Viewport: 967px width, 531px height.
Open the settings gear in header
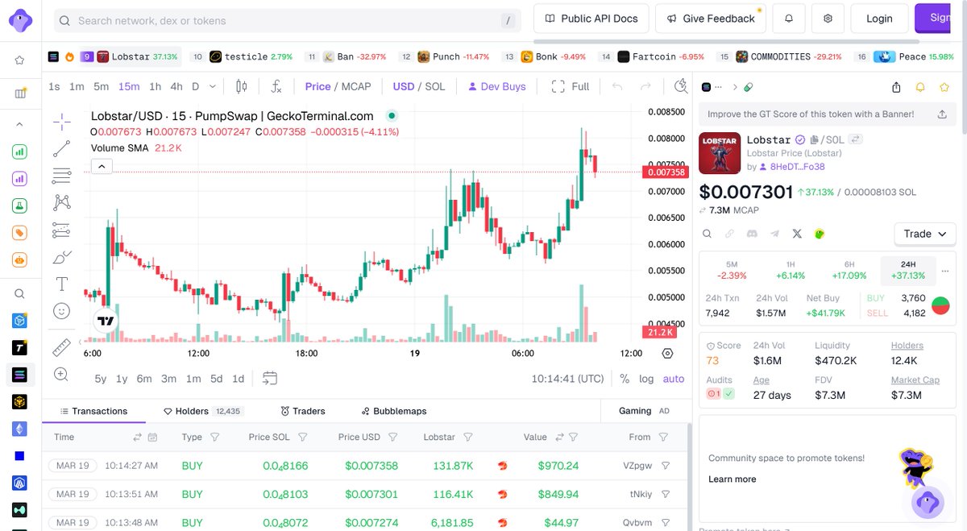pyautogui.click(x=828, y=19)
